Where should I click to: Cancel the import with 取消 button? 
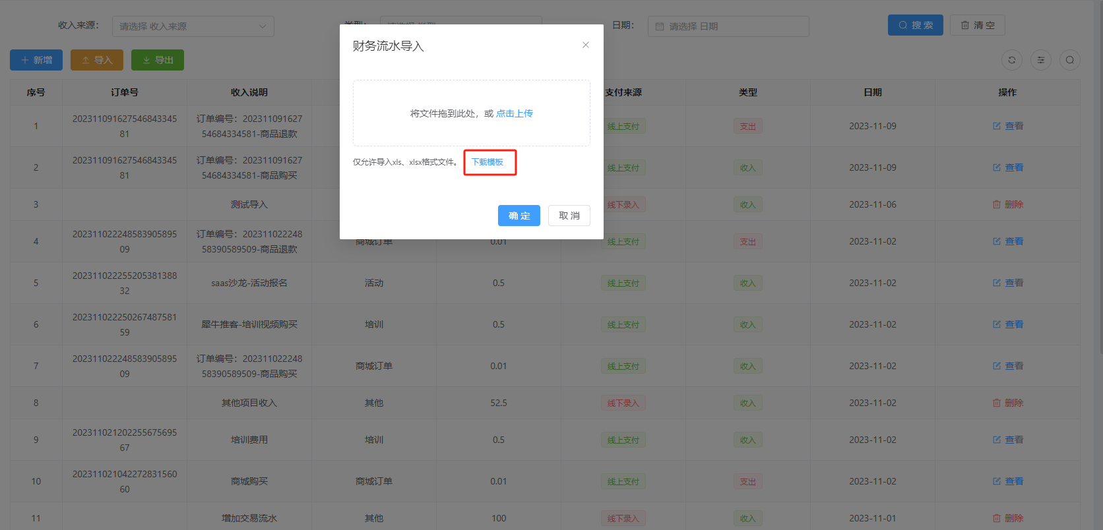click(x=569, y=216)
